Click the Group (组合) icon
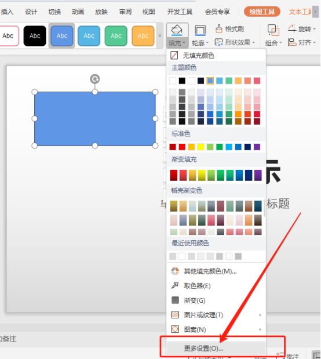Screen dimensions: 321x359 pos(273,30)
